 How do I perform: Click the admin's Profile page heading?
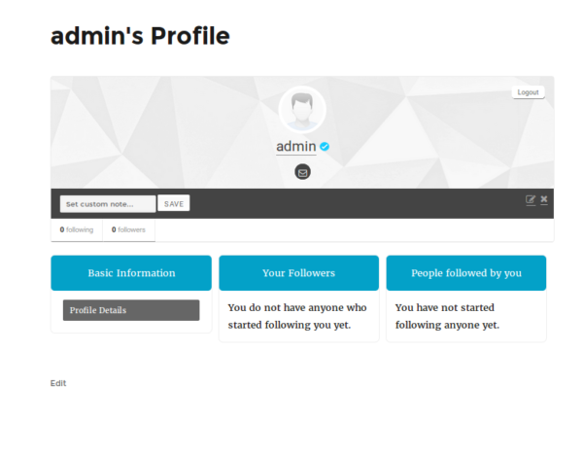coord(140,37)
